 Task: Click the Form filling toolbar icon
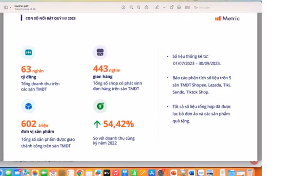point(187,7)
